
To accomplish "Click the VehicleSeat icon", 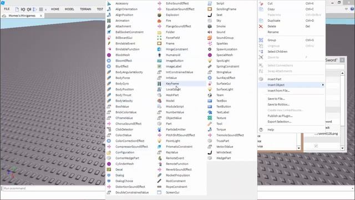I will pyautogui.click(x=210, y=152).
